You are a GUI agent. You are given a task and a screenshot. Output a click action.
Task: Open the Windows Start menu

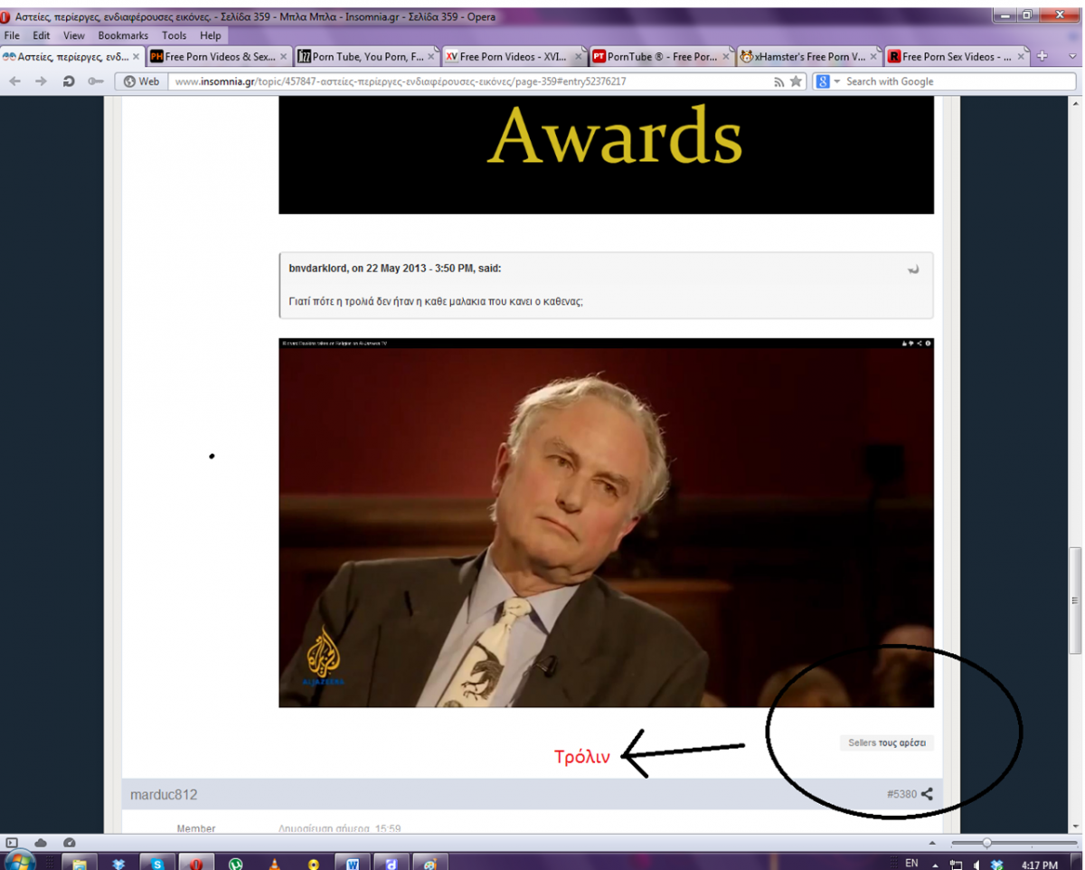point(20,861)
